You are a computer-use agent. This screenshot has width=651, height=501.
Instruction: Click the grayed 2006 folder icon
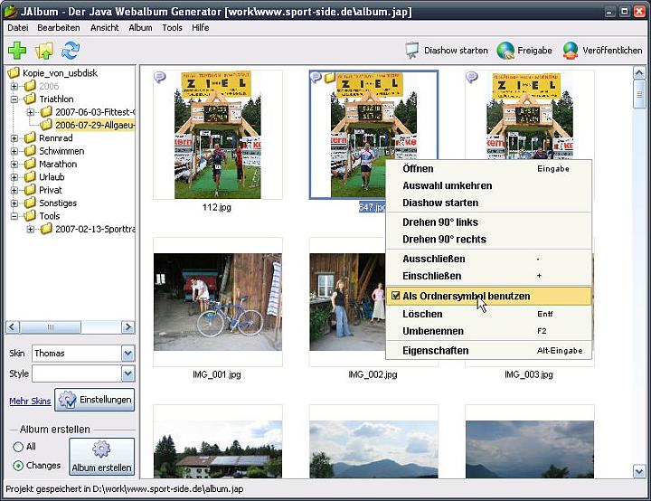pos(30,86)
